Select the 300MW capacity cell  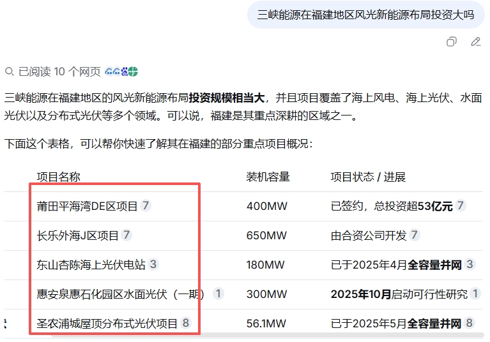click(x=267, y=294)
